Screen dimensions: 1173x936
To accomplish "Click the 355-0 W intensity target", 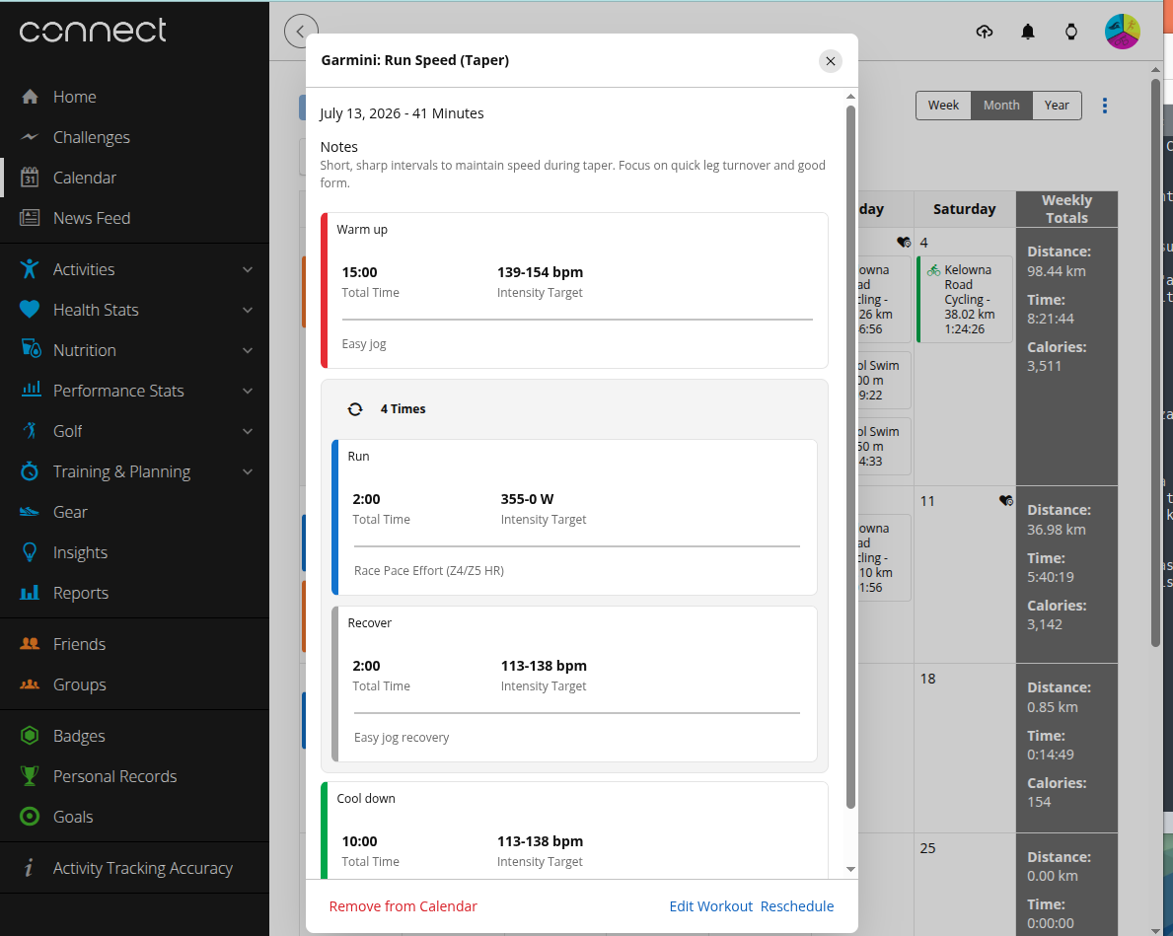I will [x=528, y=499].
